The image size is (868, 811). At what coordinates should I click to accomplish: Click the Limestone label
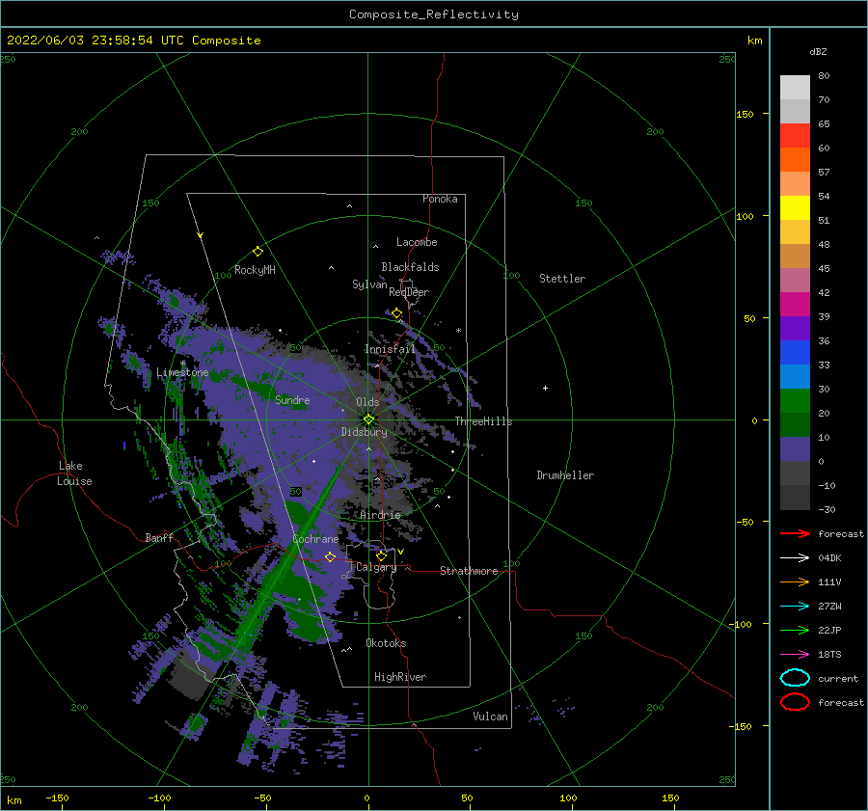[x=182, y=372]
